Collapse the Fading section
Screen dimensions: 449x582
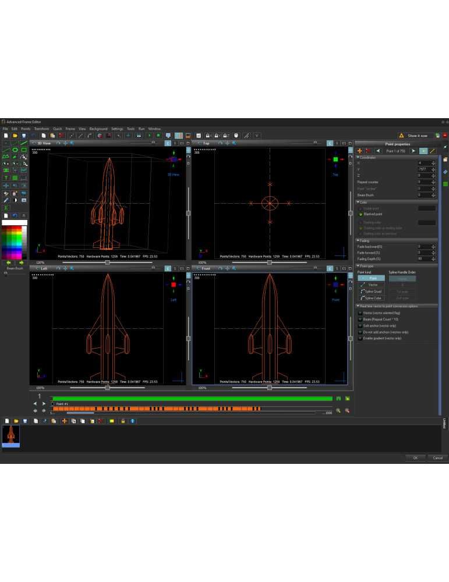click(x=358, y=240)
